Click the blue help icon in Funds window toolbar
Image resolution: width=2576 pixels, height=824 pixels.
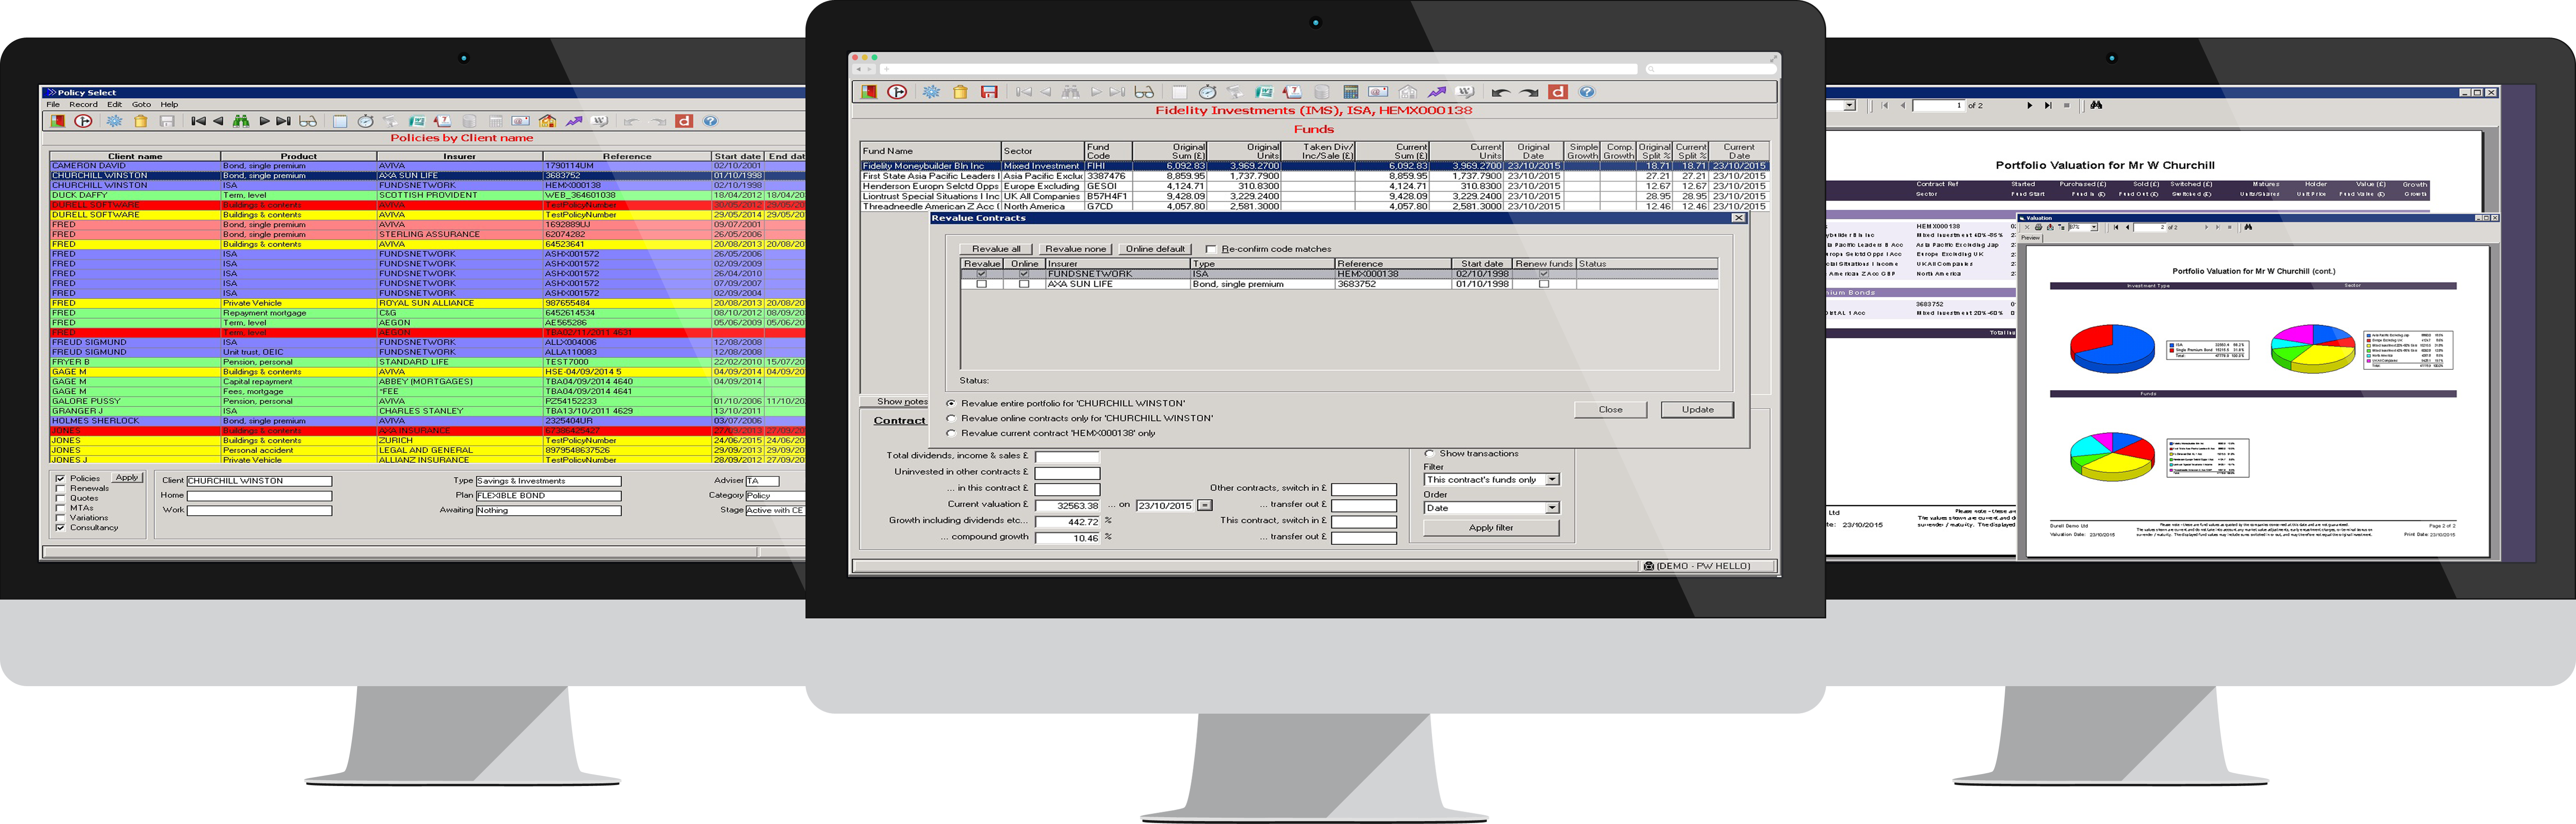pyautogui.click(x=1587, y=92)
